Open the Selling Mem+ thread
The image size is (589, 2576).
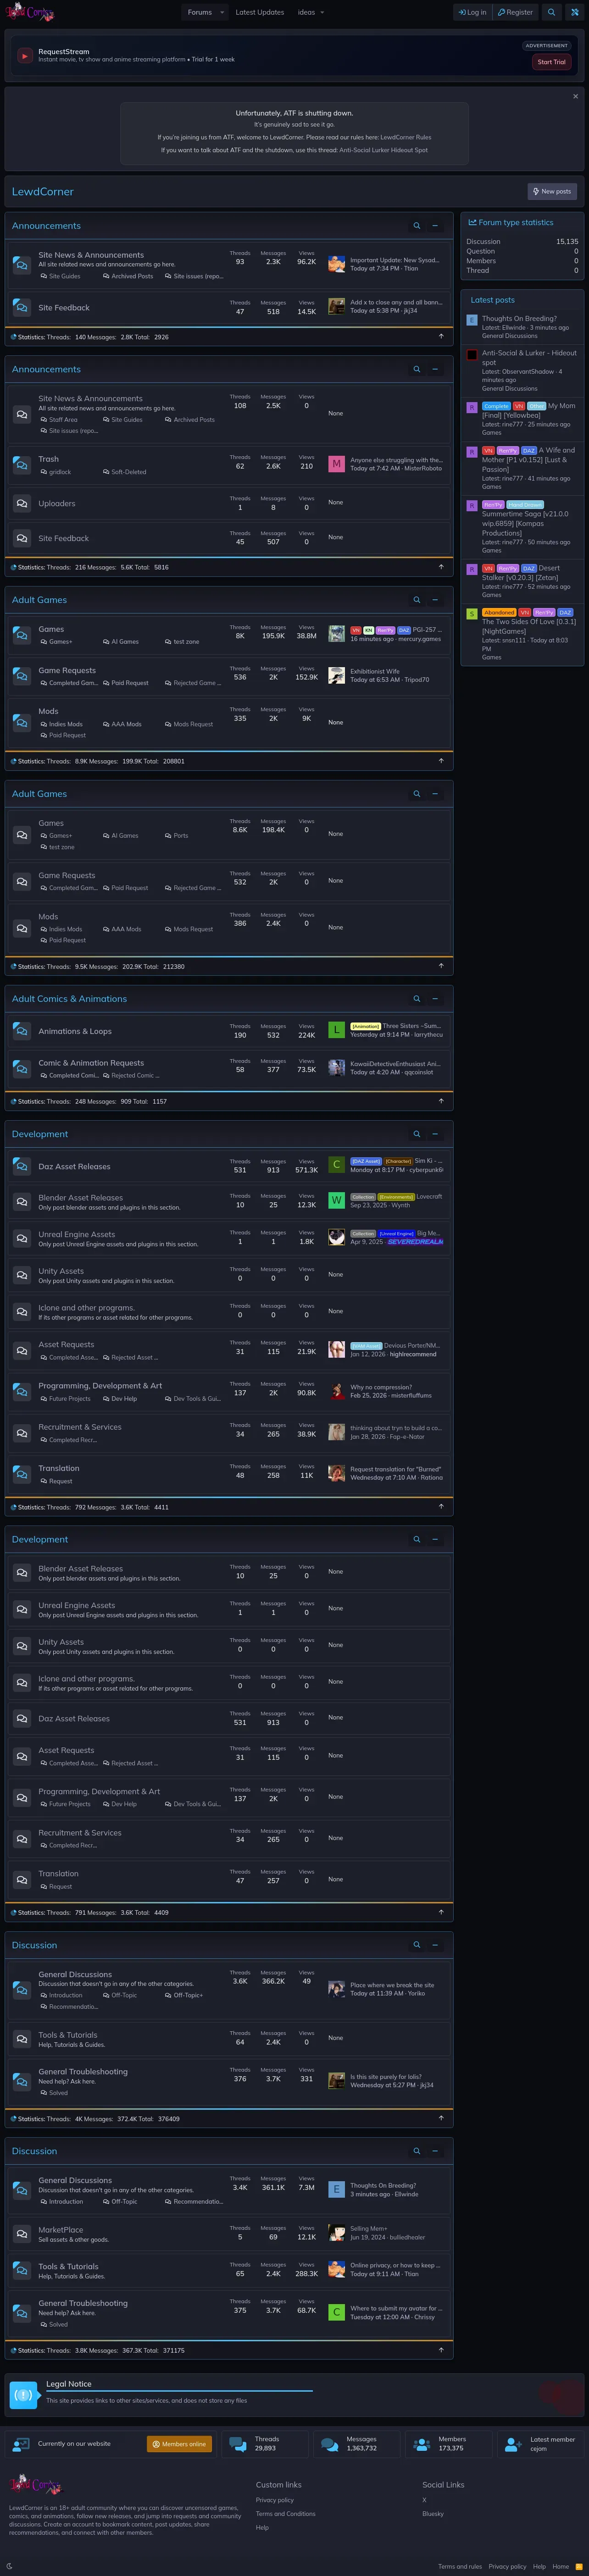(369, 2228)
